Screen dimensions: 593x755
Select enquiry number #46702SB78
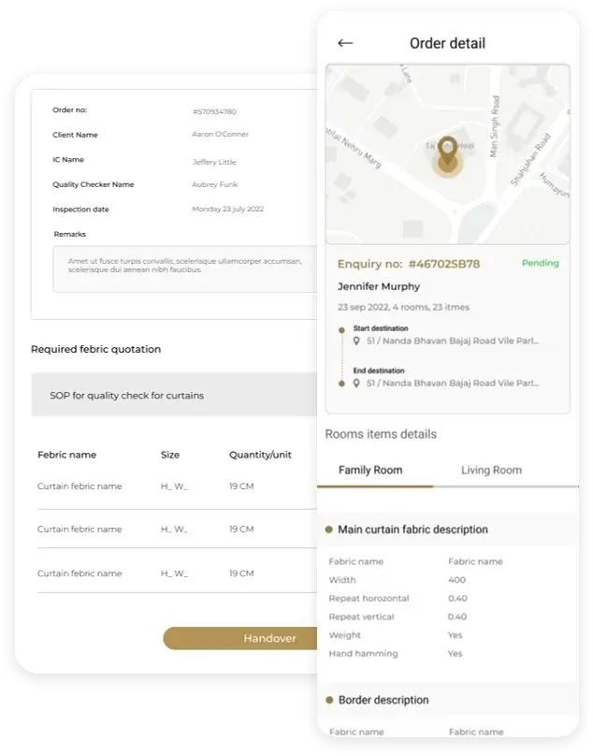(443, 264)
